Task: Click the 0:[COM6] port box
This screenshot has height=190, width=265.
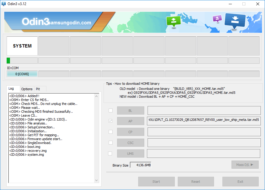Action: pos(22,74)
